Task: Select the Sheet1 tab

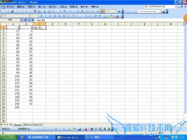Action: click(x=18, y=125)
